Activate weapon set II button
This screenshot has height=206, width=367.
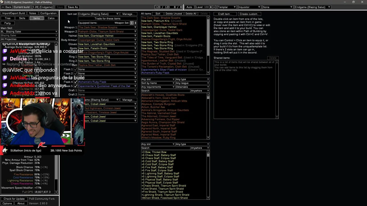click(x=135, y=23)
